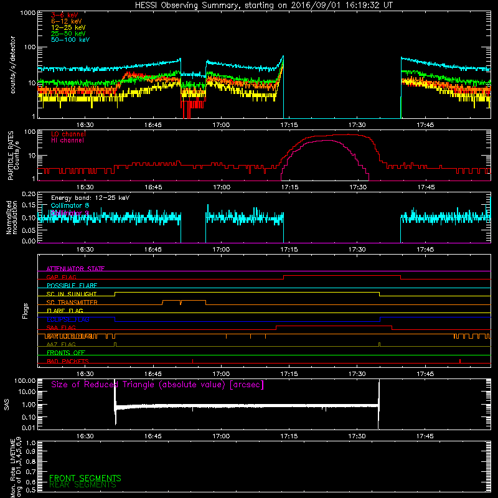This screenshot has width=498, height=498.
Task: Click the counts/s/detector axis label
Action: (13, 65)
